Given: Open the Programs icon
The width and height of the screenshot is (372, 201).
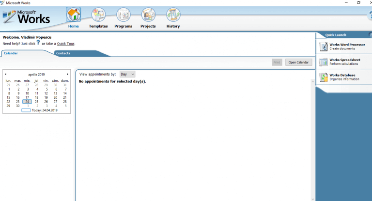Looking at the screenshot, I should [x=124, y=15].
